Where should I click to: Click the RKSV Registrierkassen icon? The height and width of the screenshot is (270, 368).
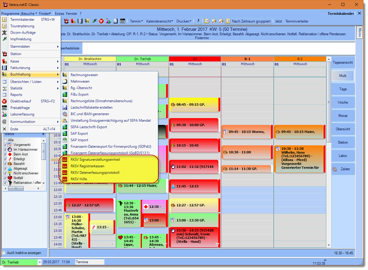[65, 166]
